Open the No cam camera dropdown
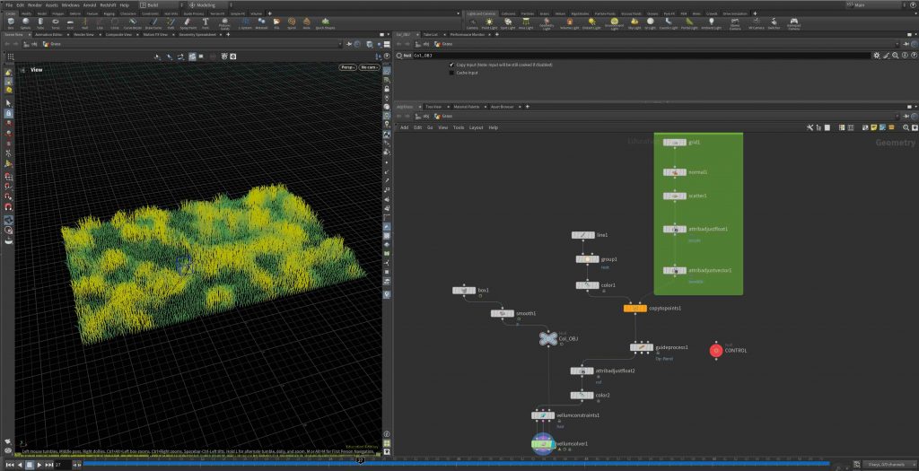Viewport: 919px width, 471px height. coord(369,67)
